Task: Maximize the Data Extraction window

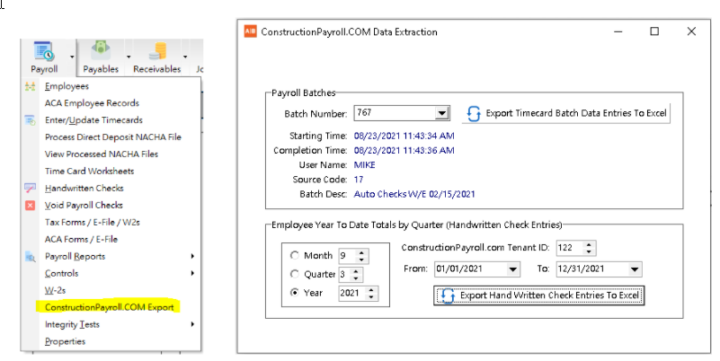Action: (654, 31)
